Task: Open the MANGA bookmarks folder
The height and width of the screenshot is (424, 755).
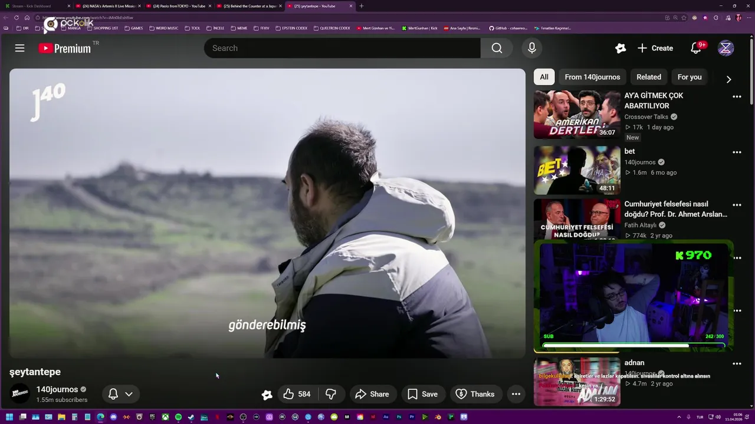Action: [x=70, y=28]
